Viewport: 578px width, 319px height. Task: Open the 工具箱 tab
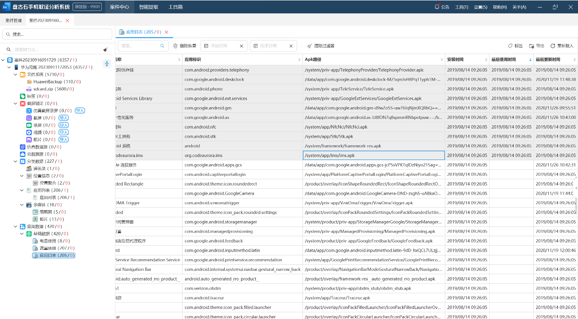point(175,7)
